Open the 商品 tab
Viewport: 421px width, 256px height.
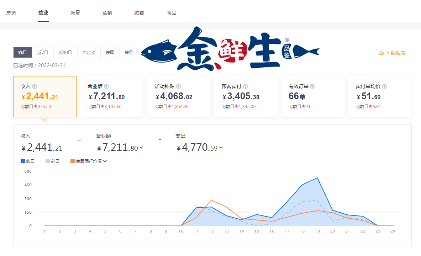[171, 12]
